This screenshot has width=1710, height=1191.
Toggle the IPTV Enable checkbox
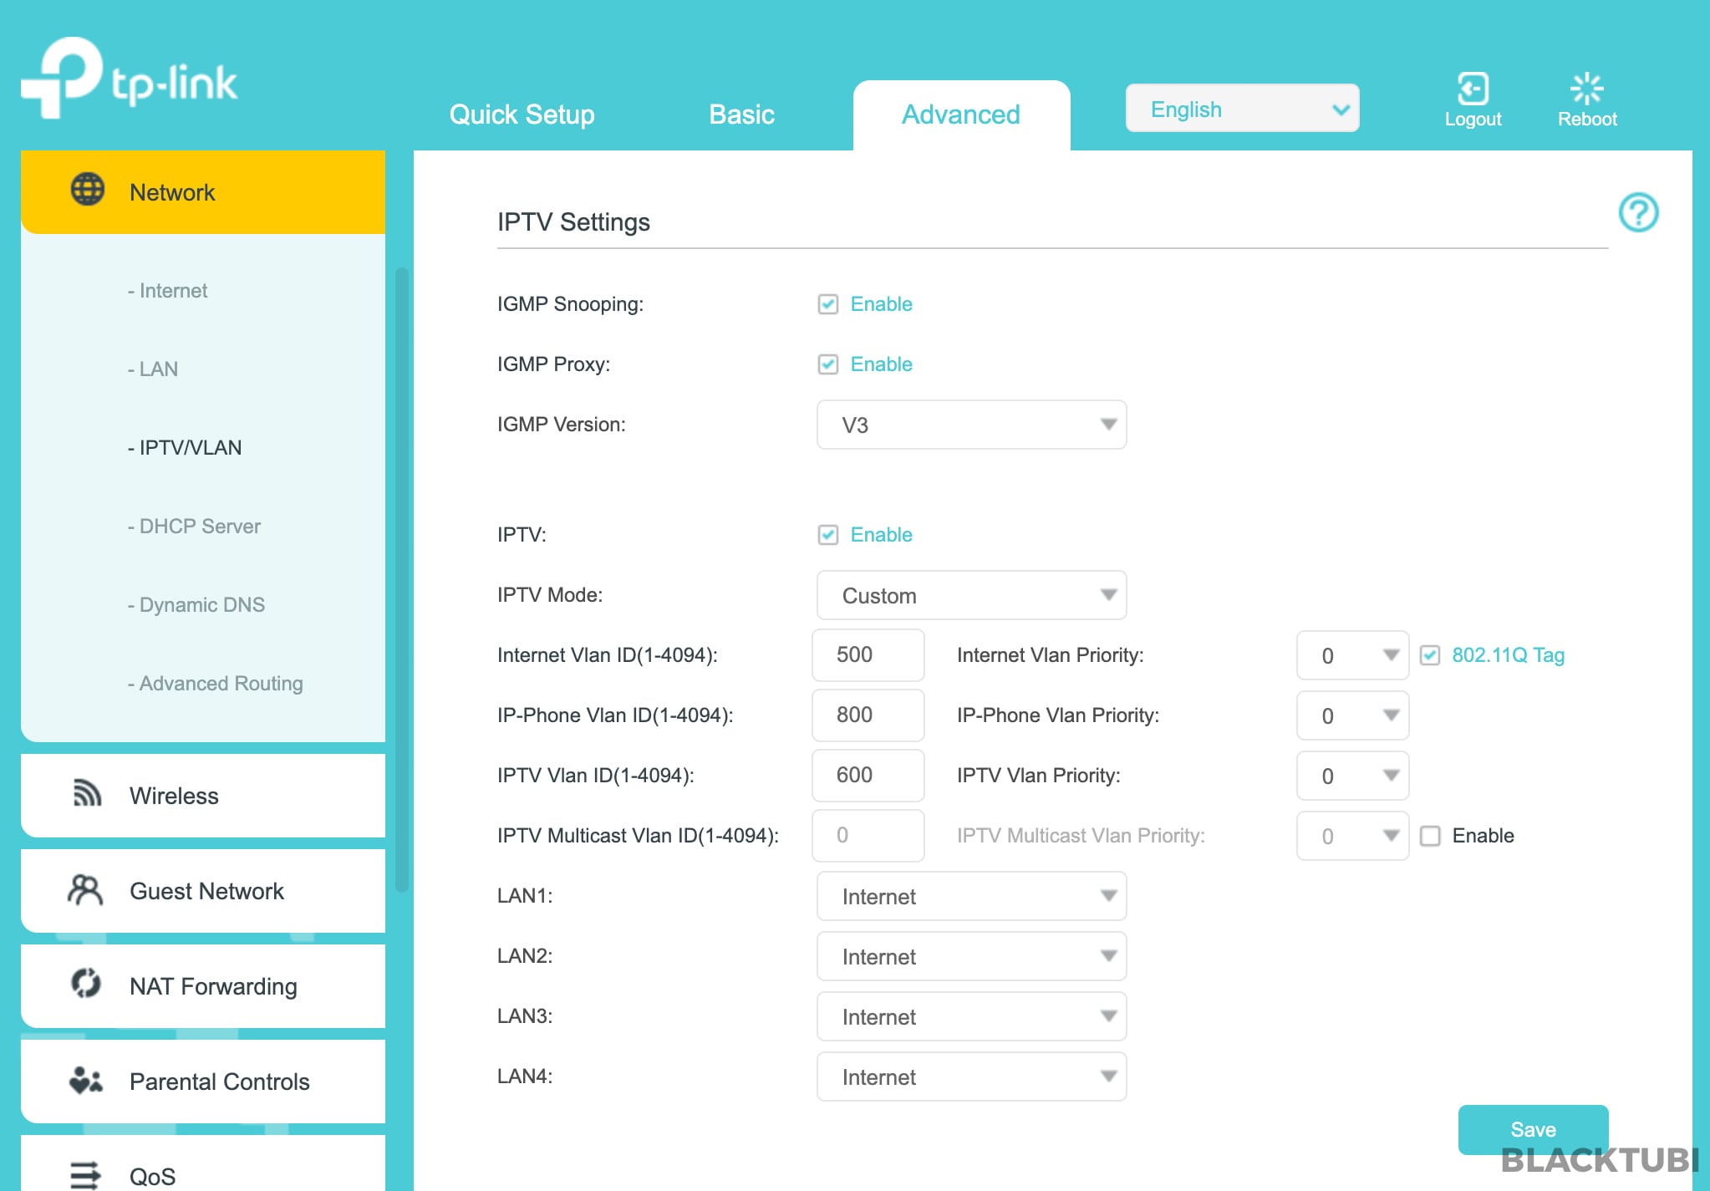[827, 535]
